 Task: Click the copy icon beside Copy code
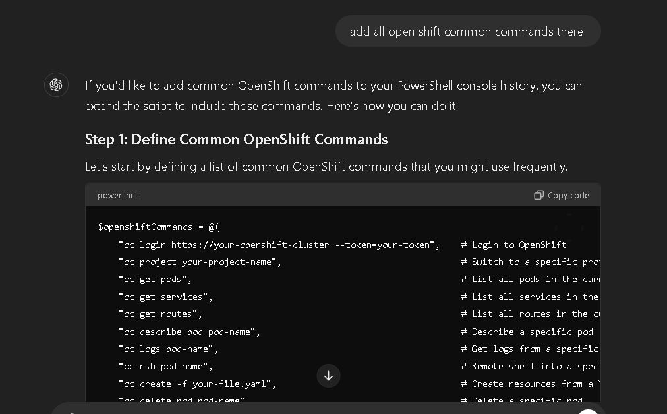[x=538, y=195]
